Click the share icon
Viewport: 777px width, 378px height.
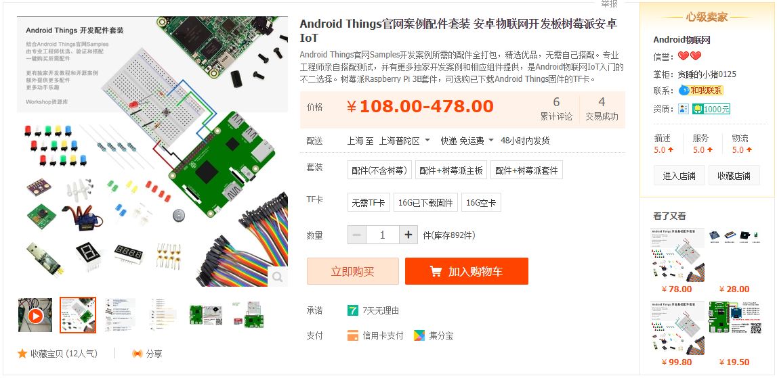(x=138, y=353)
